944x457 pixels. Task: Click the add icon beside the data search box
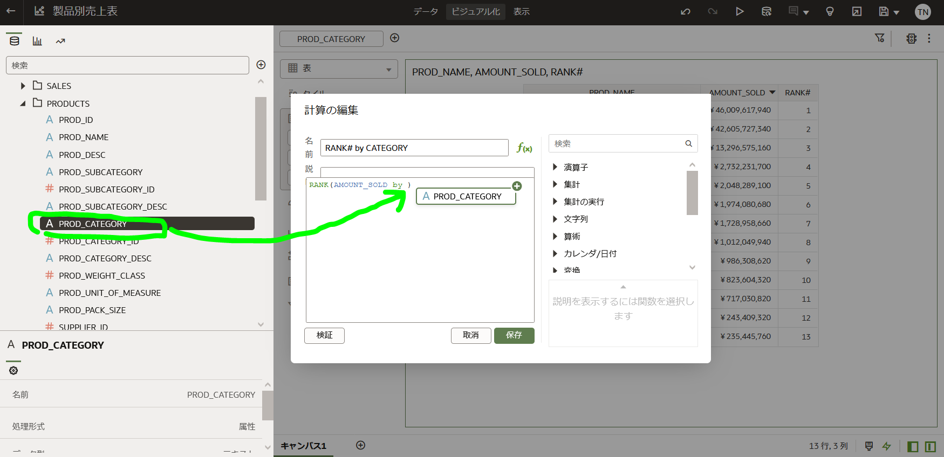pos(261,65)
